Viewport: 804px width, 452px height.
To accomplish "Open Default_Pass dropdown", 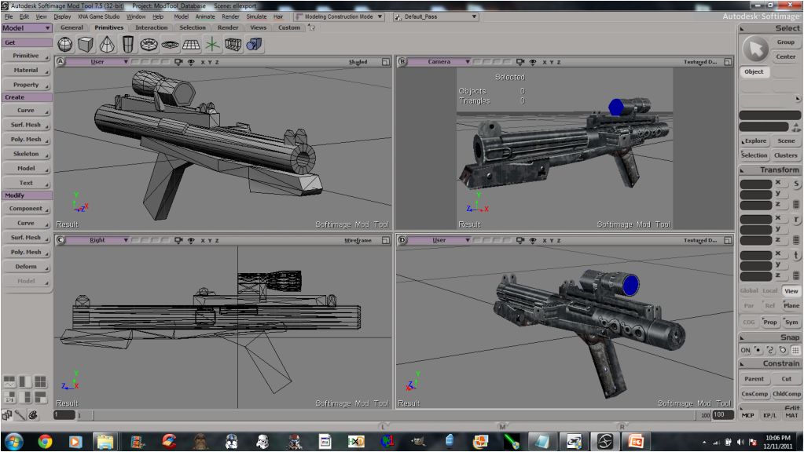I will point(436,17).
